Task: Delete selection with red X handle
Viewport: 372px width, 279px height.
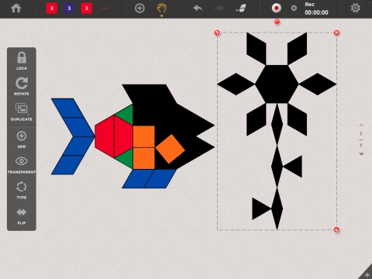Action: 336,33
